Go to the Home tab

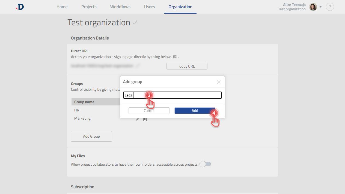[62, 7]
